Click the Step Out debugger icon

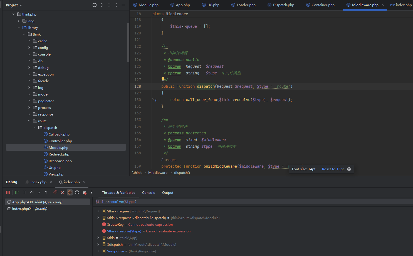46,192
